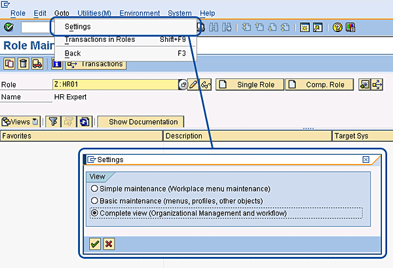Click the Description column header
The image size is (393, 268).
248,136
